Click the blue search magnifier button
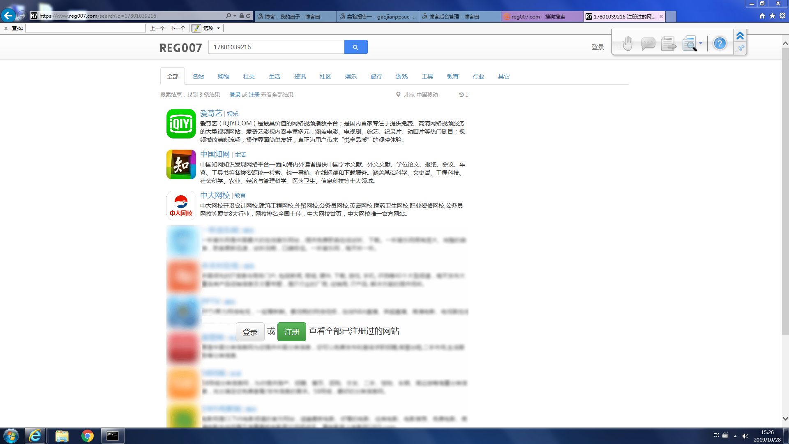Viewport: 789px width, 444px height. (355, 47)
